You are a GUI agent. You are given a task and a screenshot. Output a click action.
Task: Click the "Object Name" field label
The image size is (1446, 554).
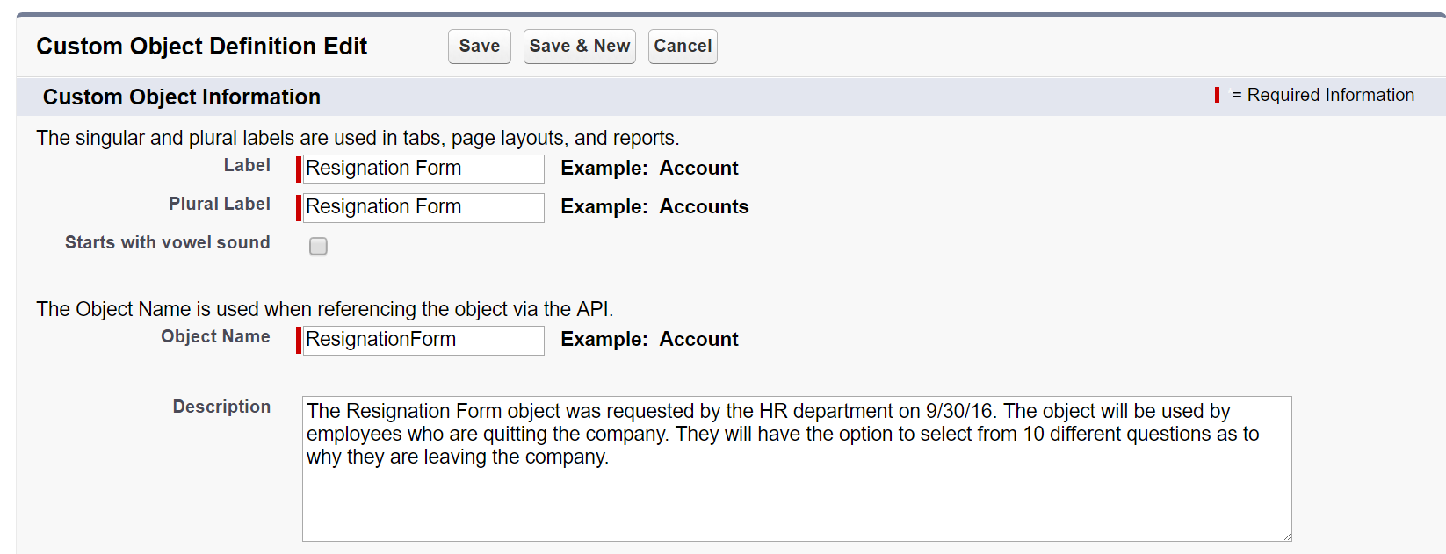click(215, 337)
